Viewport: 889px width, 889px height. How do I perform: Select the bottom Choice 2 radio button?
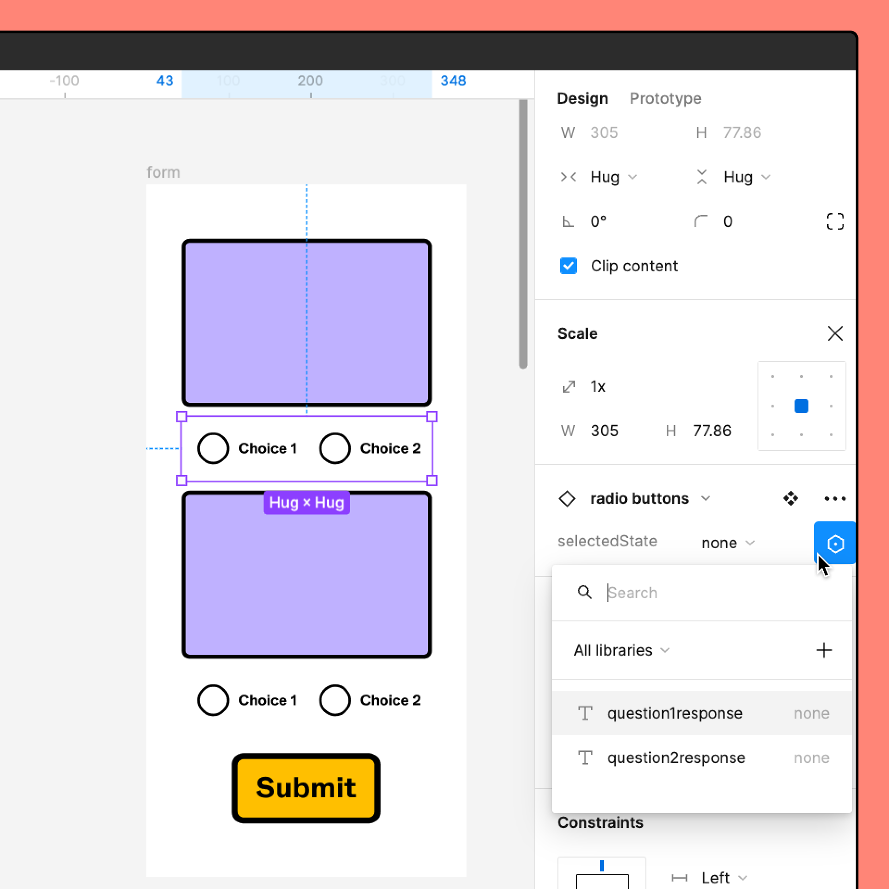point(334,700)
